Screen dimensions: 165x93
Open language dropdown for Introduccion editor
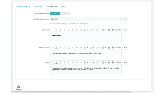125,48
